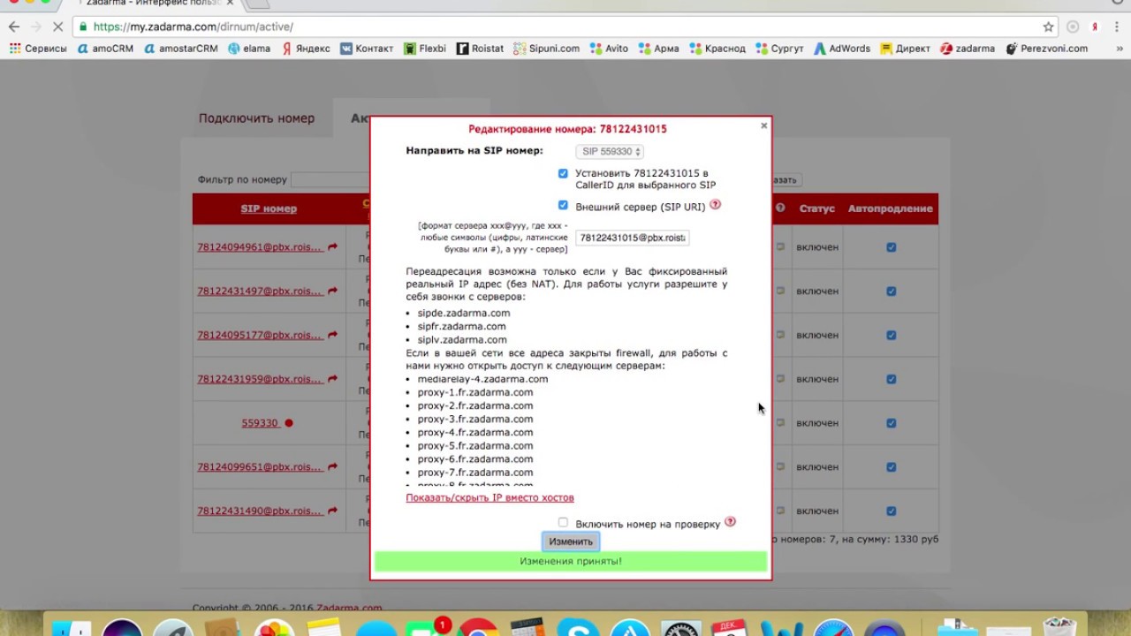This screenshot has width=1131, height=636.
Task: Enable the Включить номер на проверку checkbox
Action: click(563, 523)
